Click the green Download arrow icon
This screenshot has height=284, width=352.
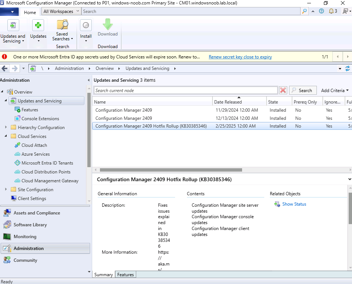(108, 24)
